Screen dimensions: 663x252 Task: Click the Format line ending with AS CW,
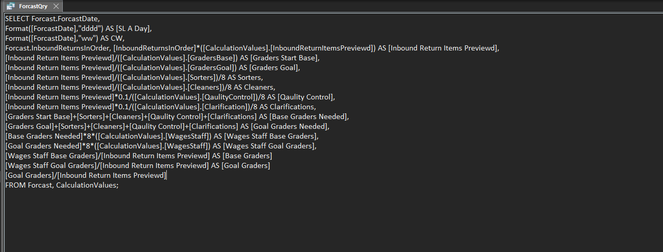point(65,38)
